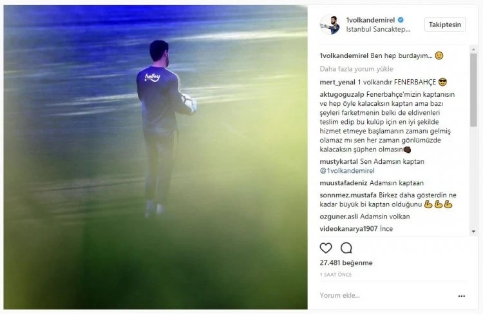This screenshot has height=314, width=483.
Task: Click scrollbar down arrow in comments
Action: click(x=473, y=231)
